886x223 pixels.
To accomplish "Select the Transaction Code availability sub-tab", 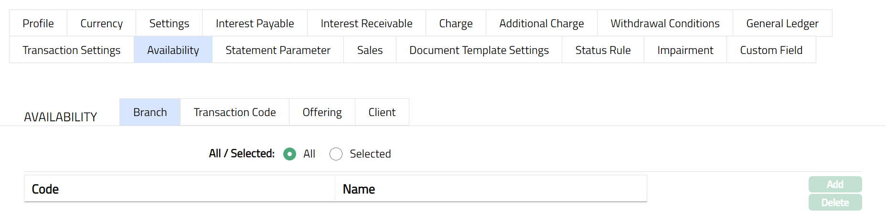I will (235, 112).
